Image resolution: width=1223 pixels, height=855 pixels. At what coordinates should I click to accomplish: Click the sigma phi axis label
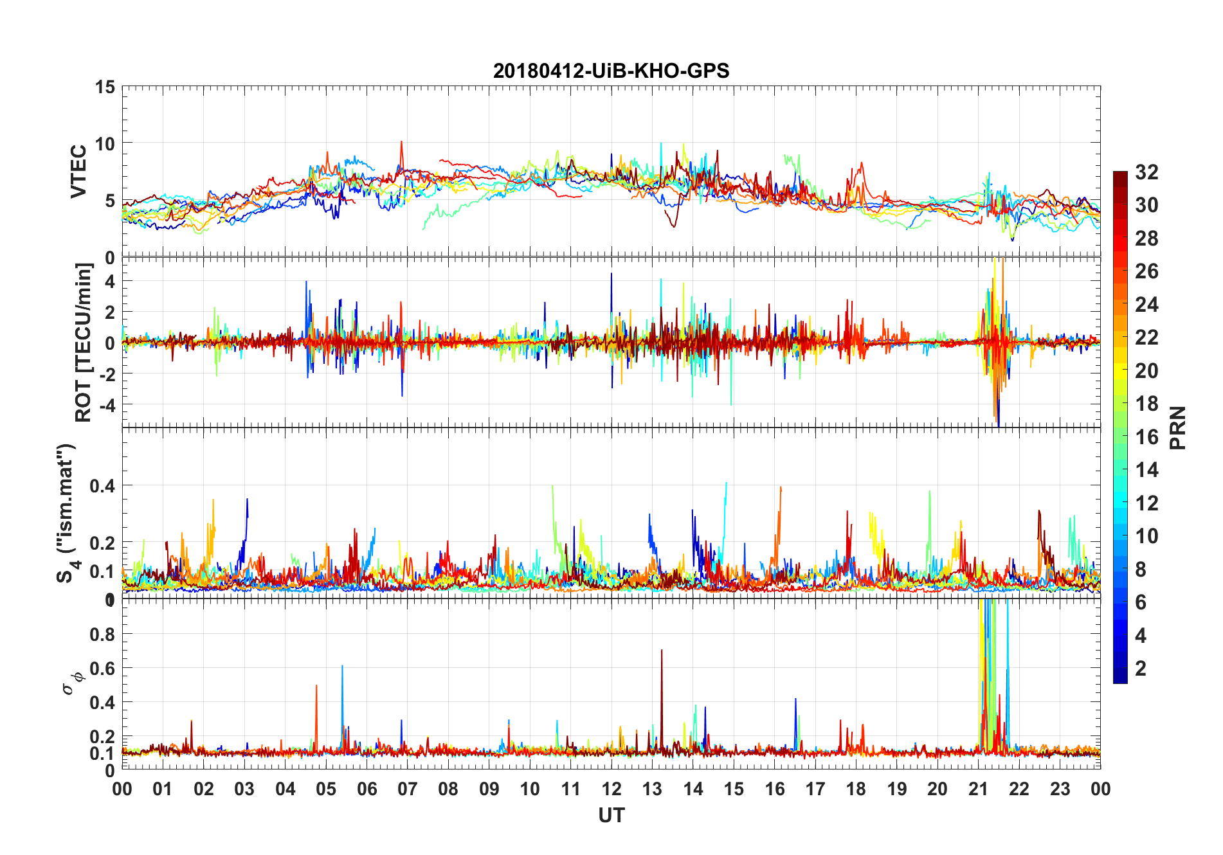click(x=73, y=683)
